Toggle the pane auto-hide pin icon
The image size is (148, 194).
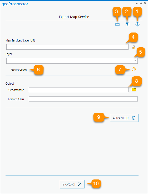pos(141,3)
